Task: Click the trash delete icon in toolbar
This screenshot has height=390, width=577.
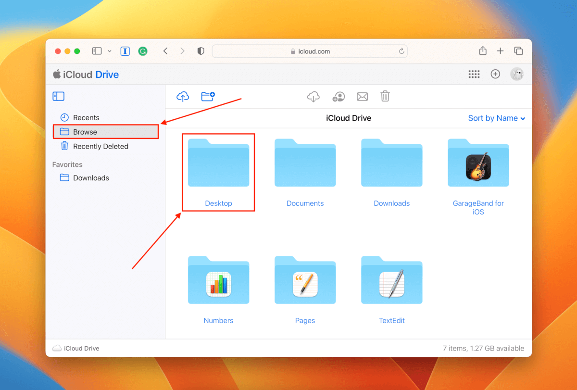Action: (385, 97)
